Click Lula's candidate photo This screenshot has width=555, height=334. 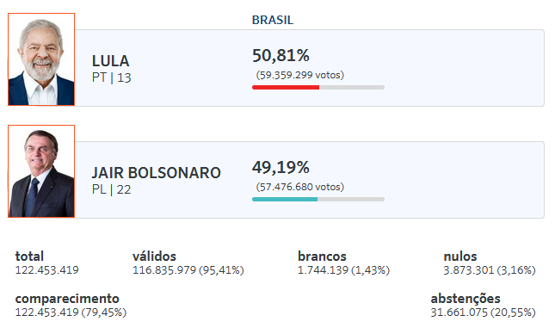coord(41,59)
